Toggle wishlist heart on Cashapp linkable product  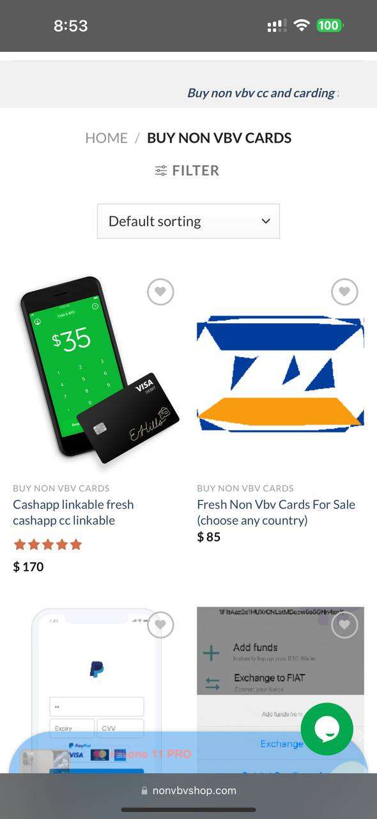point(160,292)
